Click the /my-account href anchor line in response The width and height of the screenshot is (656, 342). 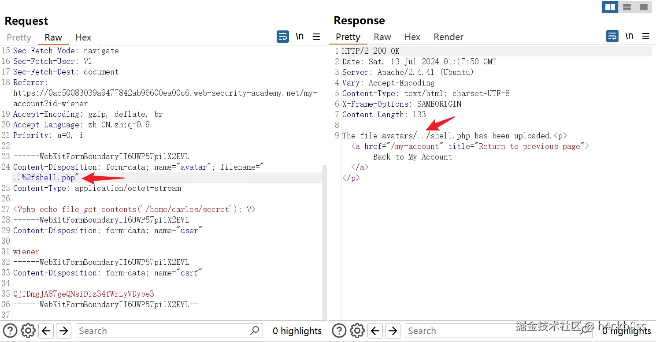click(470, 146)
